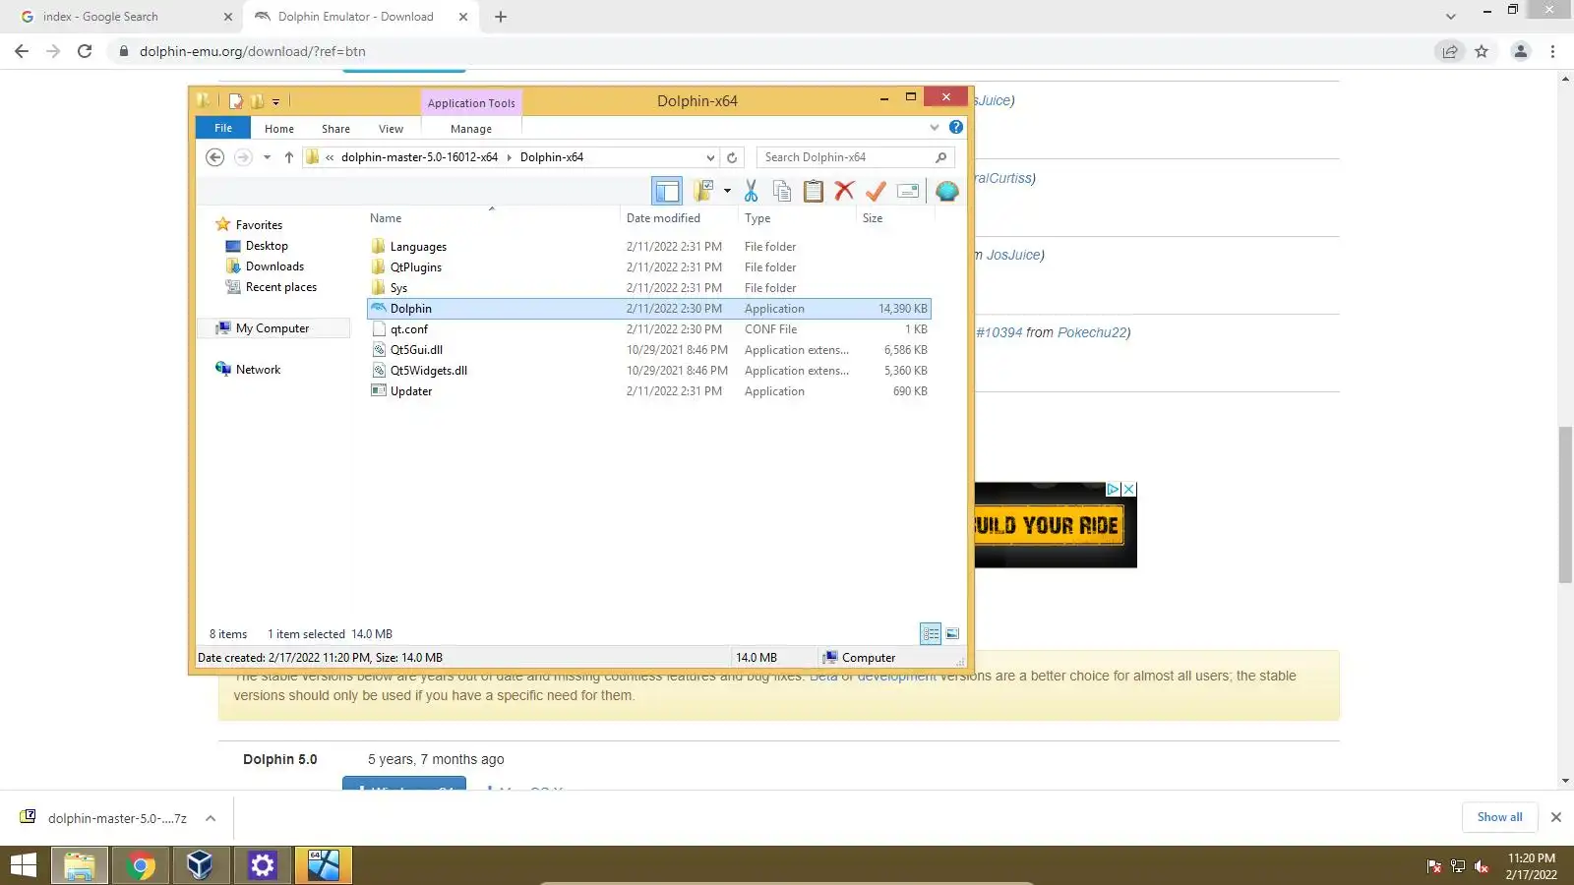Open the Manage ribbon tab
Screen dimensions: 1574x885
tap(471, 129)
